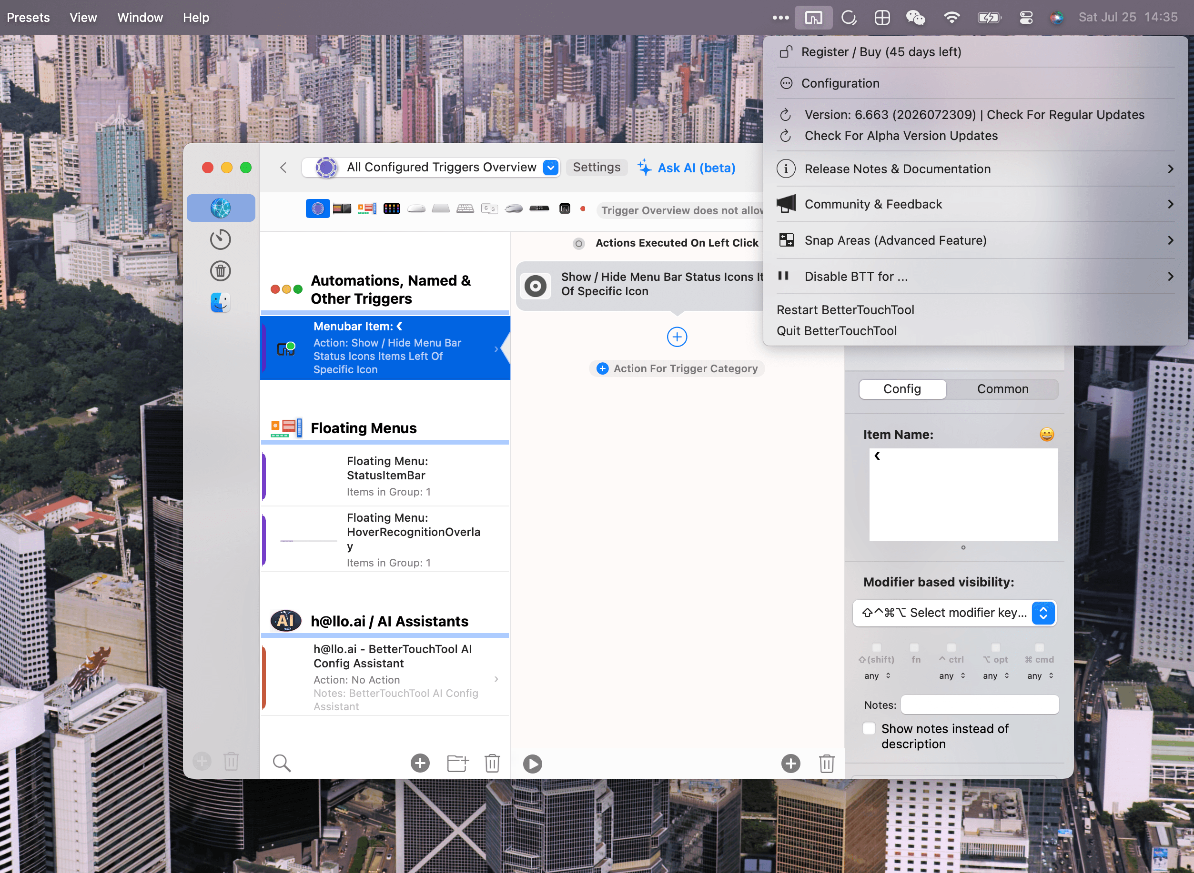
Task: Click Action For Trigger Category button
Action: [x=677, y=368]
